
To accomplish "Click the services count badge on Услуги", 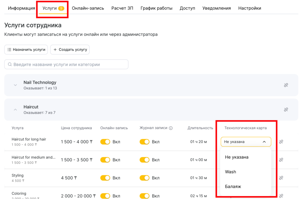I will 61,8.
